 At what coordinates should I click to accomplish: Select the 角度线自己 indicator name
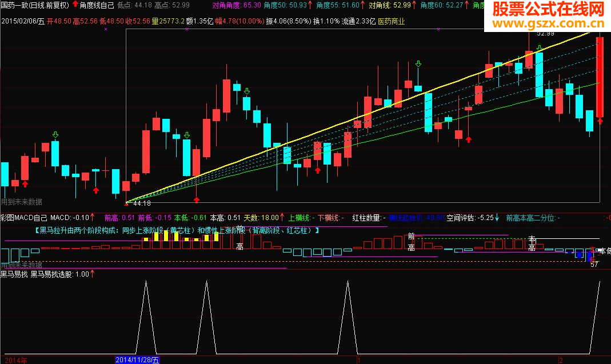click(x=97, y=5)
